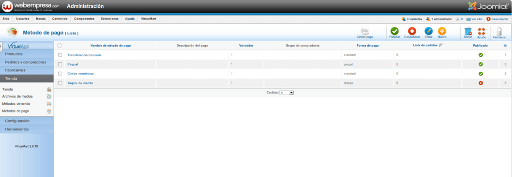Open the Transferencia bancaria payment method

click(84, 55)
